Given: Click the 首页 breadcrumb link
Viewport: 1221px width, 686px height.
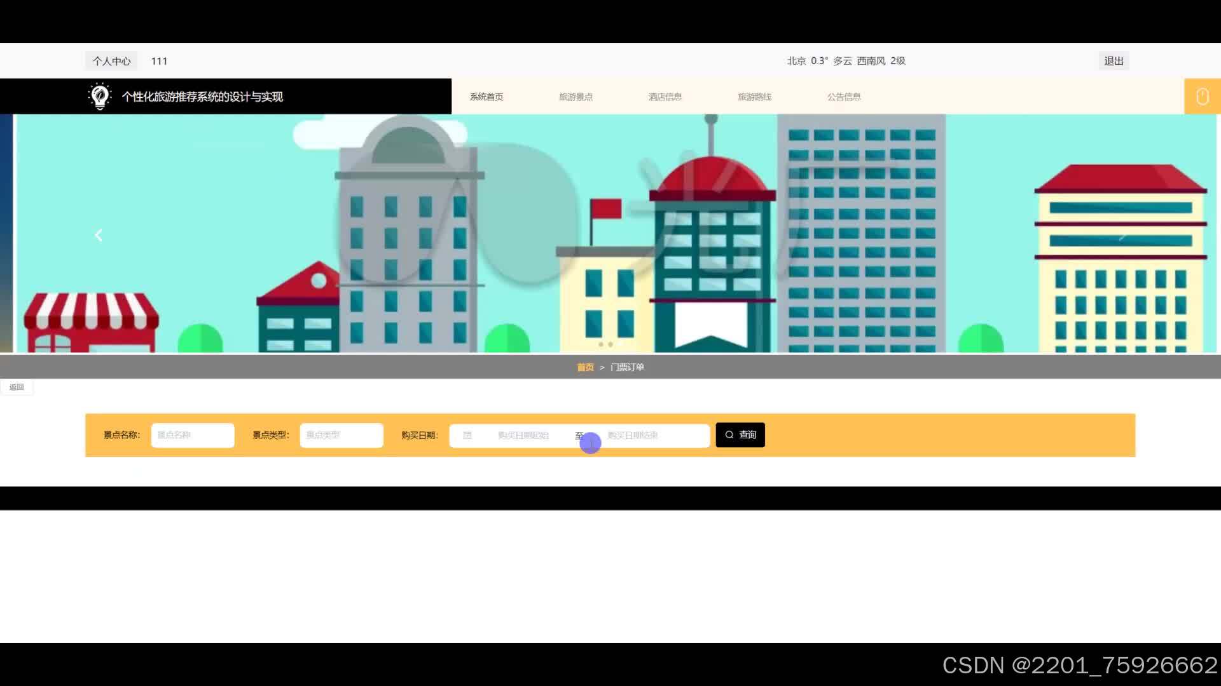Looking at the screenshot, I should click(585, 367).
